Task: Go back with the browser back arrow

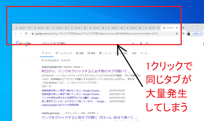Action: (16, 34)
